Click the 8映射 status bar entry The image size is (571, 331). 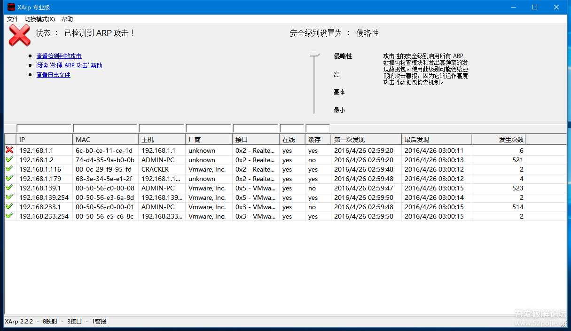click(50, 322)
